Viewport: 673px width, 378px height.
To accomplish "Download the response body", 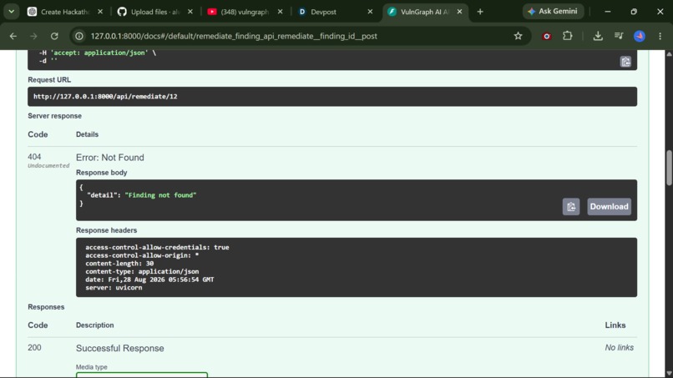I will coord(609,207).
